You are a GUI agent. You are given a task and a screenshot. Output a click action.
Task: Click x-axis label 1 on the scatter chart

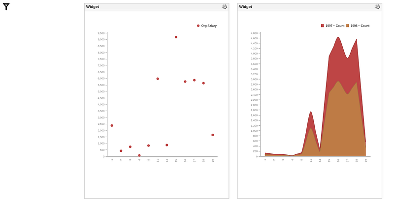112,160
